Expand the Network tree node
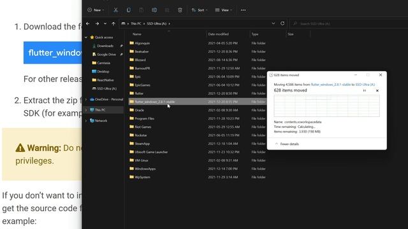 tap(86, 121)
